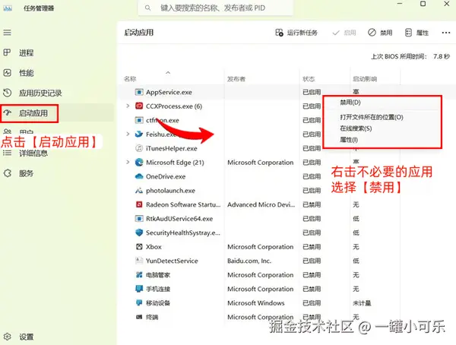Select the photolaunch.exe row name

click(170, 191)
